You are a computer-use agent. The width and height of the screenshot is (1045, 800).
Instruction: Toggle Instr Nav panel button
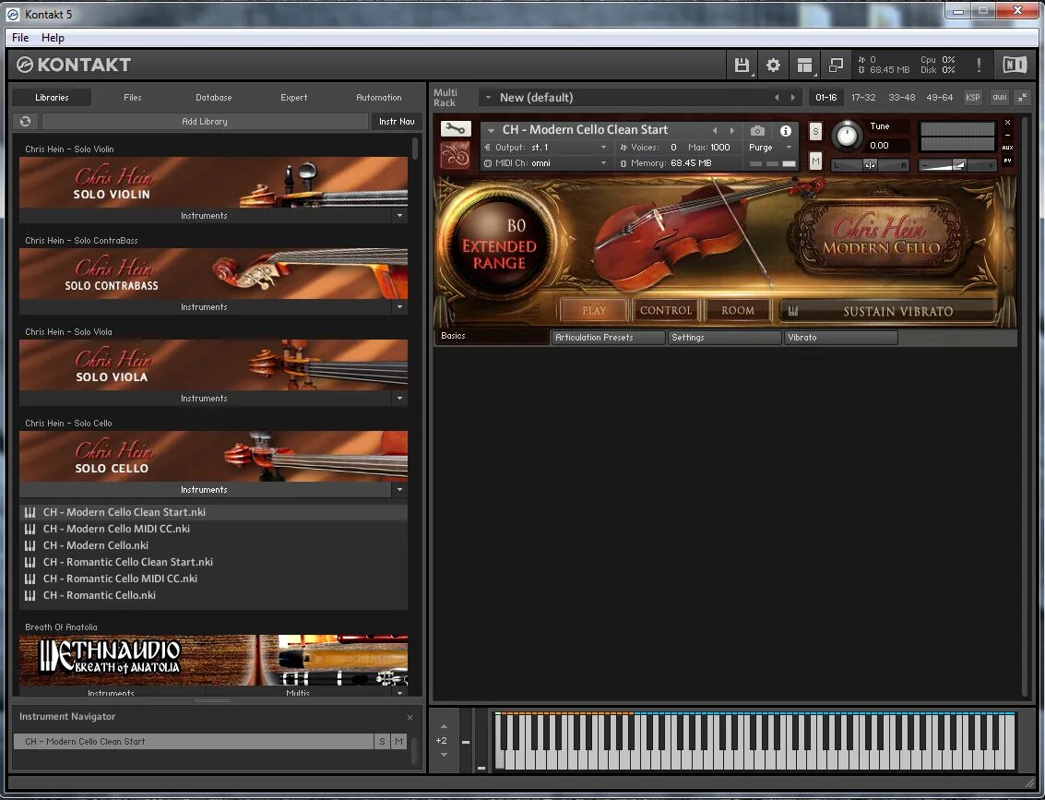click(x=397, y=121)
